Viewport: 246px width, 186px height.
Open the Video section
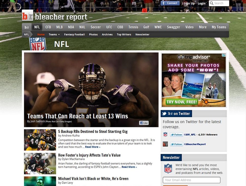[189, 27]
